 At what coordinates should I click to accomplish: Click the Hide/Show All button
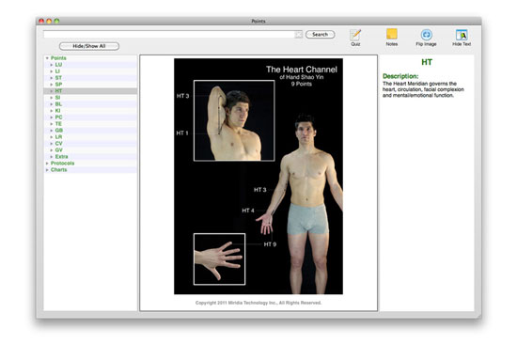[x=89, y=46]
